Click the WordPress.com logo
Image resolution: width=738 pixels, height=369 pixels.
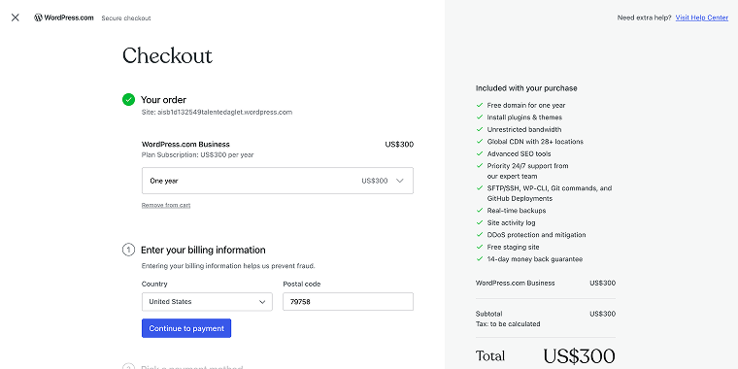pyautogui.click(x=64, y=17)
